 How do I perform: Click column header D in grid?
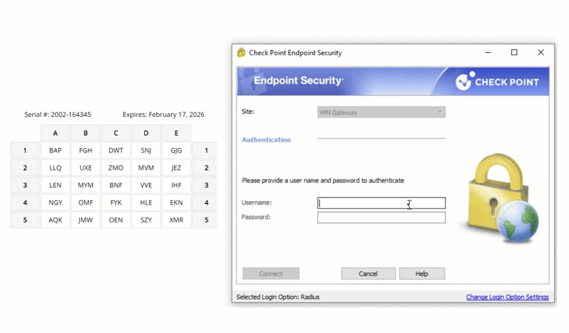point(146,133)
